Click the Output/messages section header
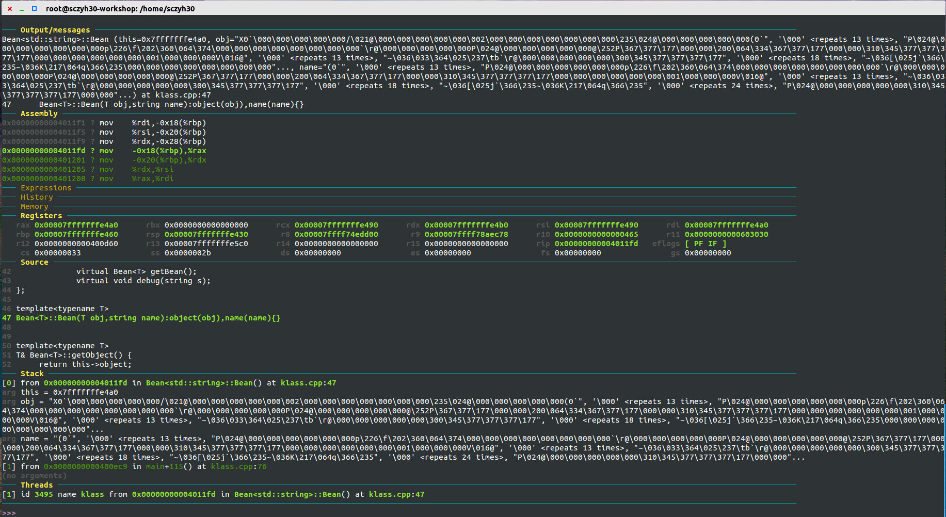The image size is (946, 517). (55, 30)
